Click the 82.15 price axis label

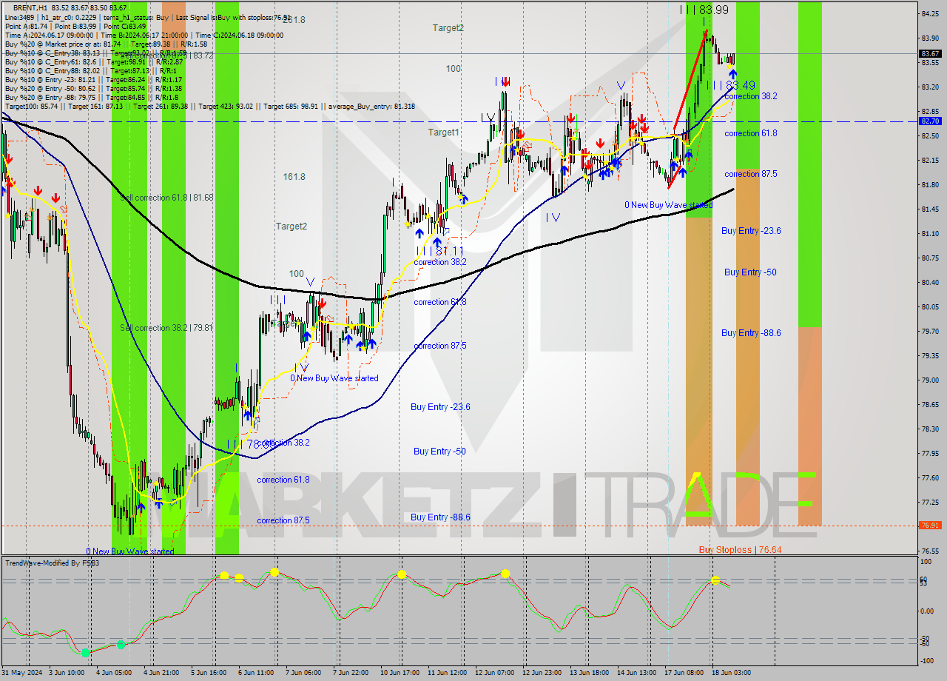(930, 160)
